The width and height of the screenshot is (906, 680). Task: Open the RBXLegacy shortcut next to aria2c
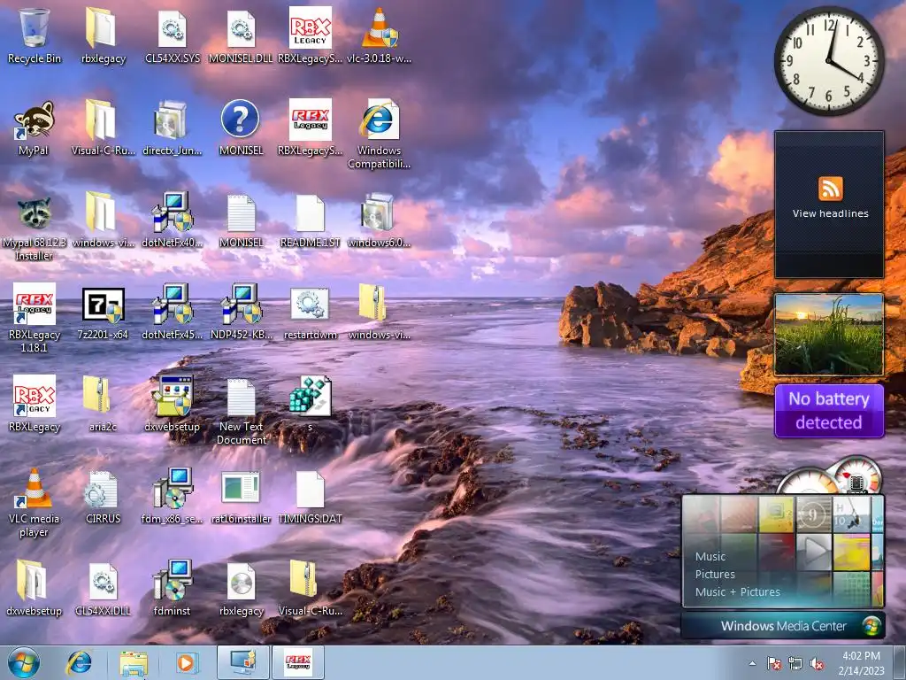[35, 404]
